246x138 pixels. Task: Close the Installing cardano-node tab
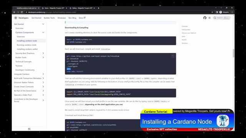[38, 8]
